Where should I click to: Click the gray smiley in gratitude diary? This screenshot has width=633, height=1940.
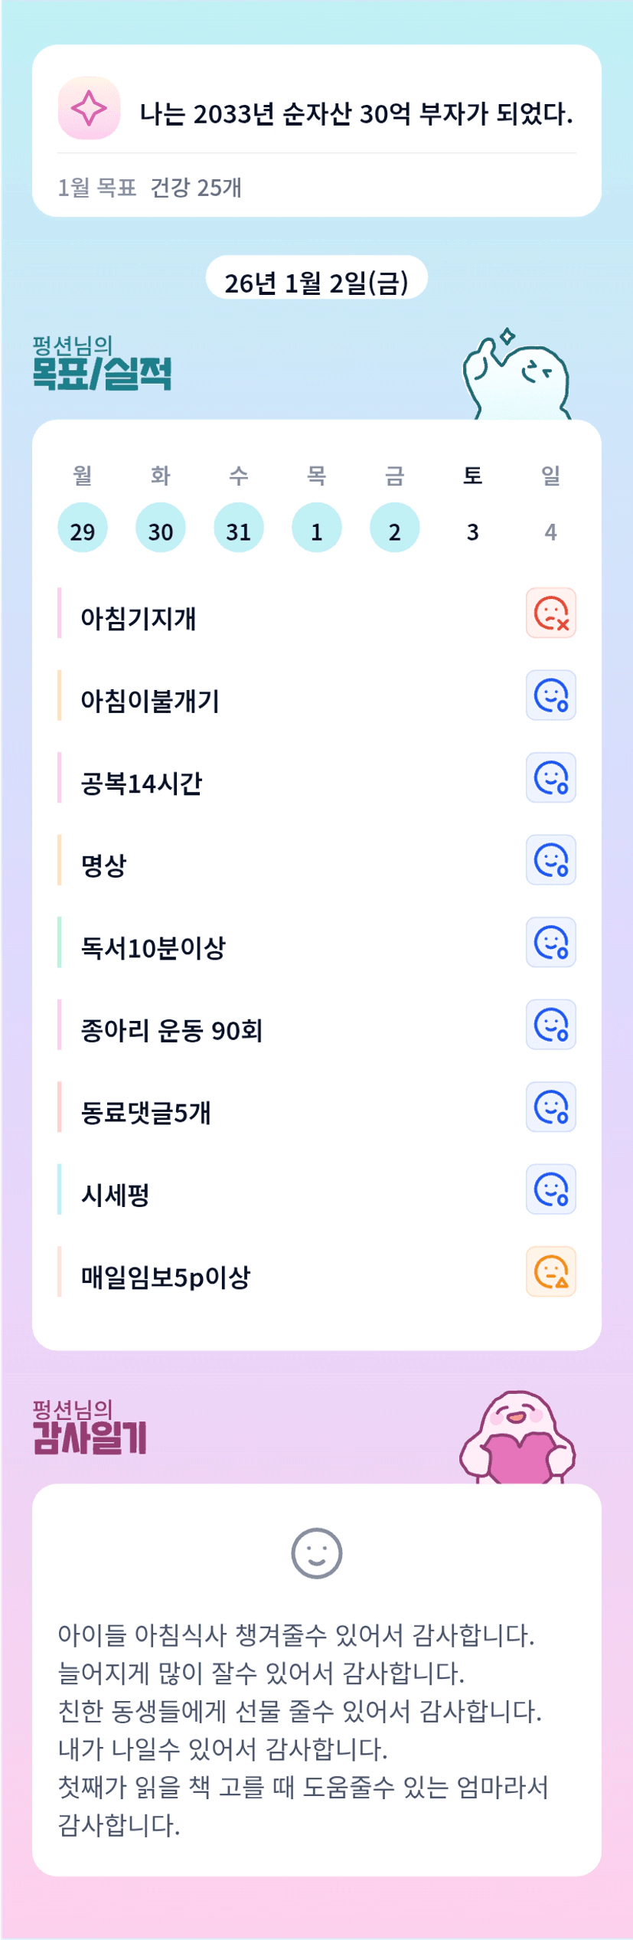(316, 1553)
